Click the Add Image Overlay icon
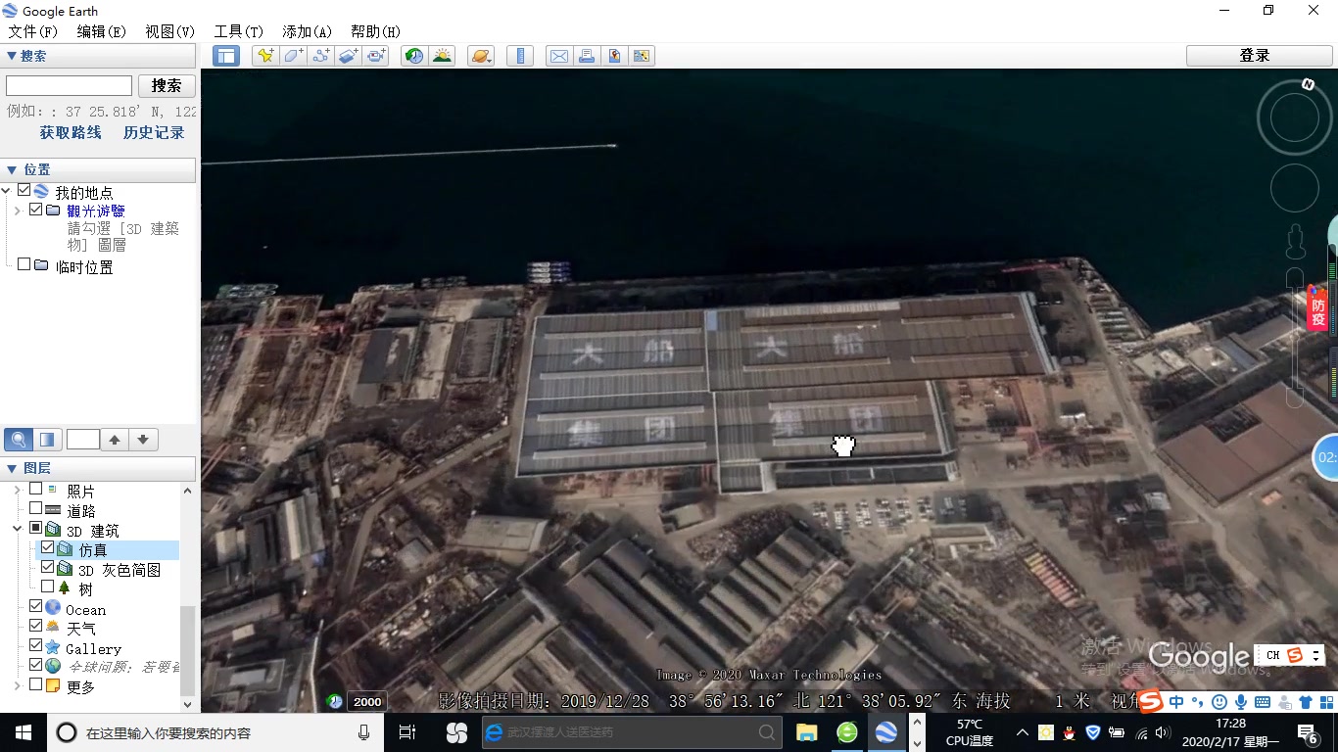The width and height of the screenshot is (1338, 752). pos(349,56)
